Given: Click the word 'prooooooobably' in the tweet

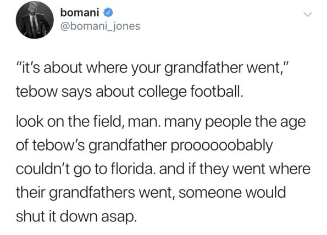Looking at the screenshot, I should (221, 146).
